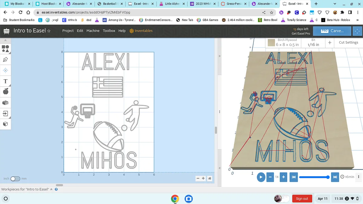Viewport: 363px width, 204px height.
Task: Select the drill point target tool
Action: tap(5, 70)
